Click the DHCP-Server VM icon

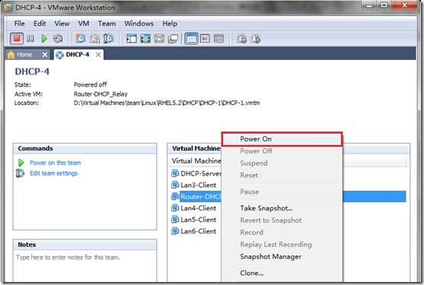point(175,173)
